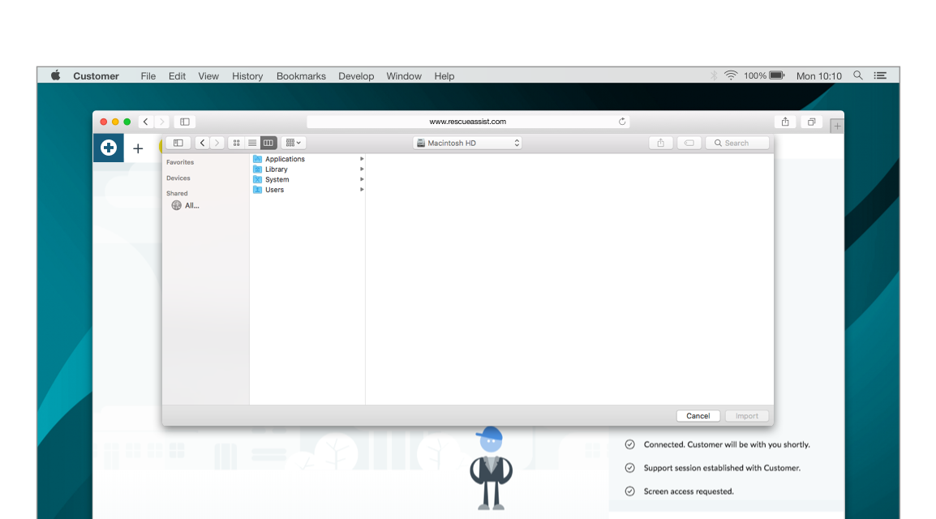Click the file dialog Search field
936x519 pixels.
click(x=737, y=144)
